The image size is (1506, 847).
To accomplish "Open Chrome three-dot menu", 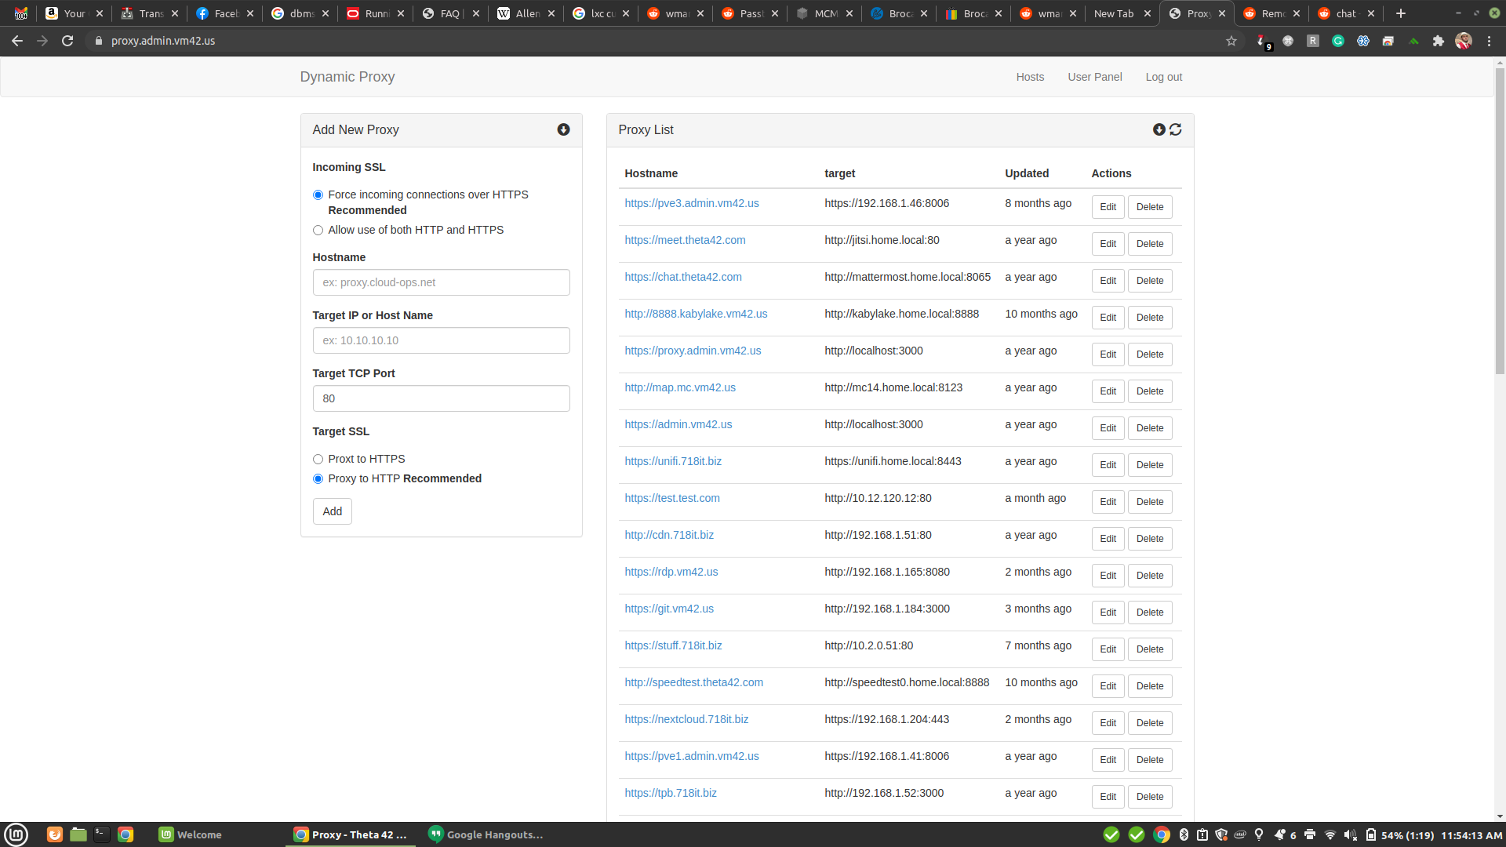I will coord(1489,41).
